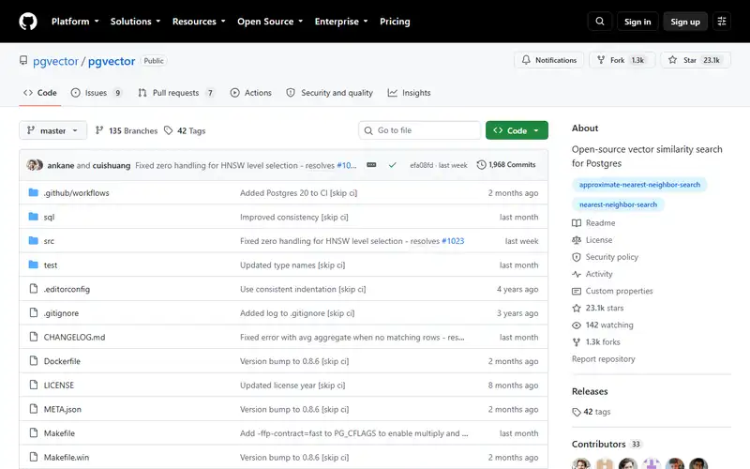Open the green Code dropdown button
This screenshot has height=469, width=750.
point(517,130)
